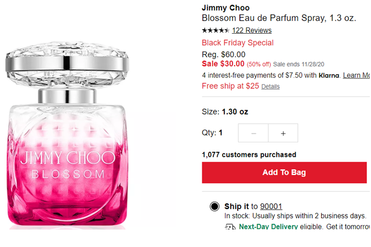Click the Size 1.30 oz label
Viewport: 371px width, 247px height.
pos(225,112)
